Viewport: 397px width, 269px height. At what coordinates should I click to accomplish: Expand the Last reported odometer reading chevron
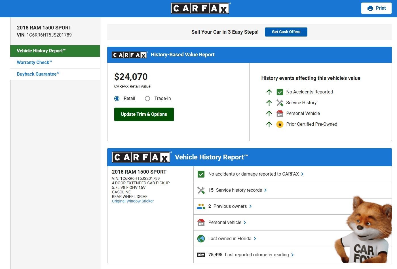[292, 255]
